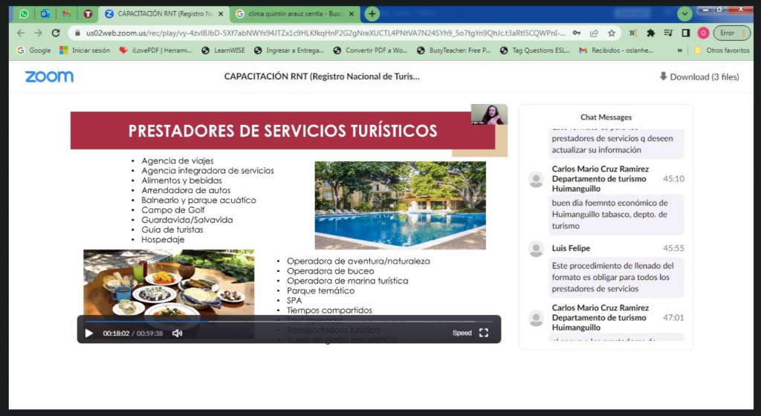Switch to clima quintin arauz centla tab
This screenshot has width=761, height=416.
click(x=295, y=14)
